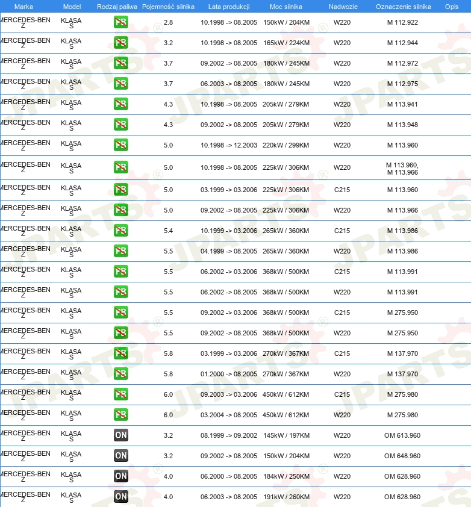Screen dimensions: 471x507
Task: Select engine code M 112.922
Action: coord(402,22)
